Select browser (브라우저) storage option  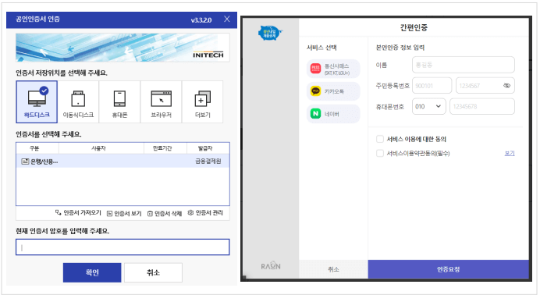click(161, 102)
